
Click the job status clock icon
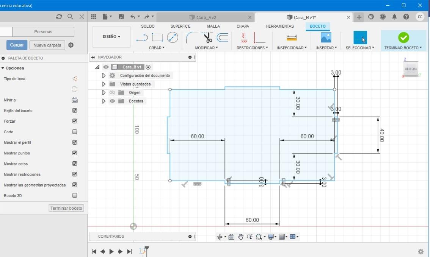(383, 17)
